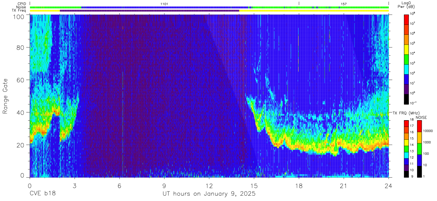
Task: Click the Noise row label
Action: (x=21, y=7)
